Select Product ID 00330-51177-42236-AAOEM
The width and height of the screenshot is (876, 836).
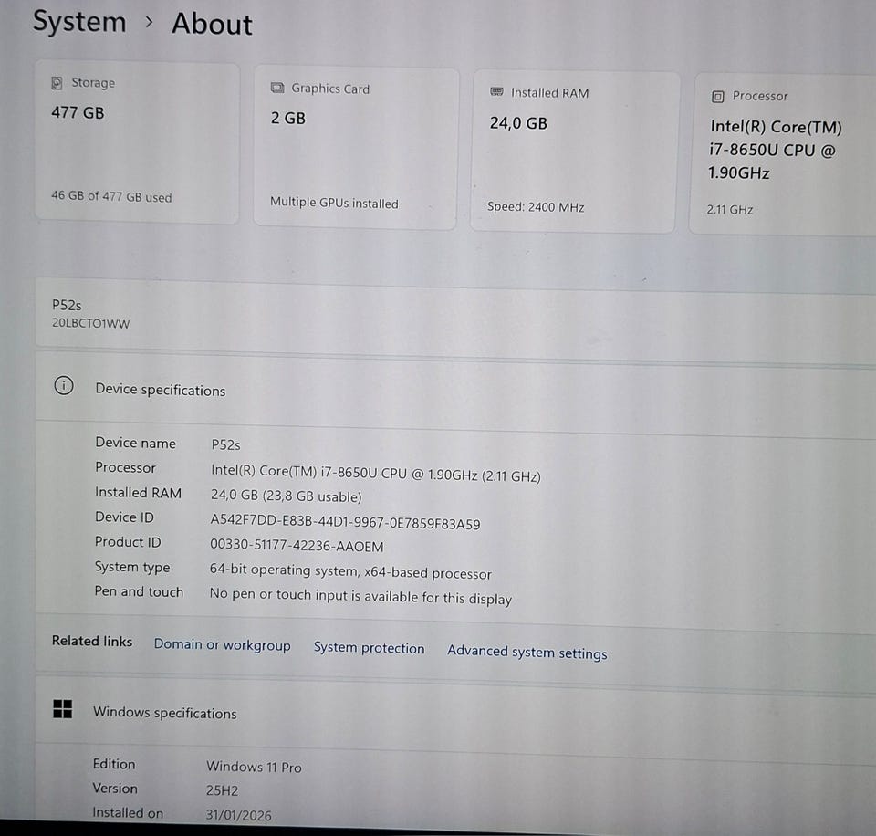tap(297, 546)
